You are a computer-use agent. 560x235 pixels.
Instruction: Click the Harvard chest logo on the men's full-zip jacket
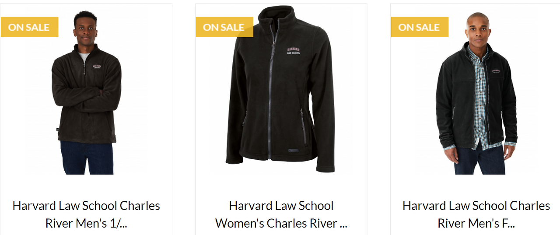point(496,71)
